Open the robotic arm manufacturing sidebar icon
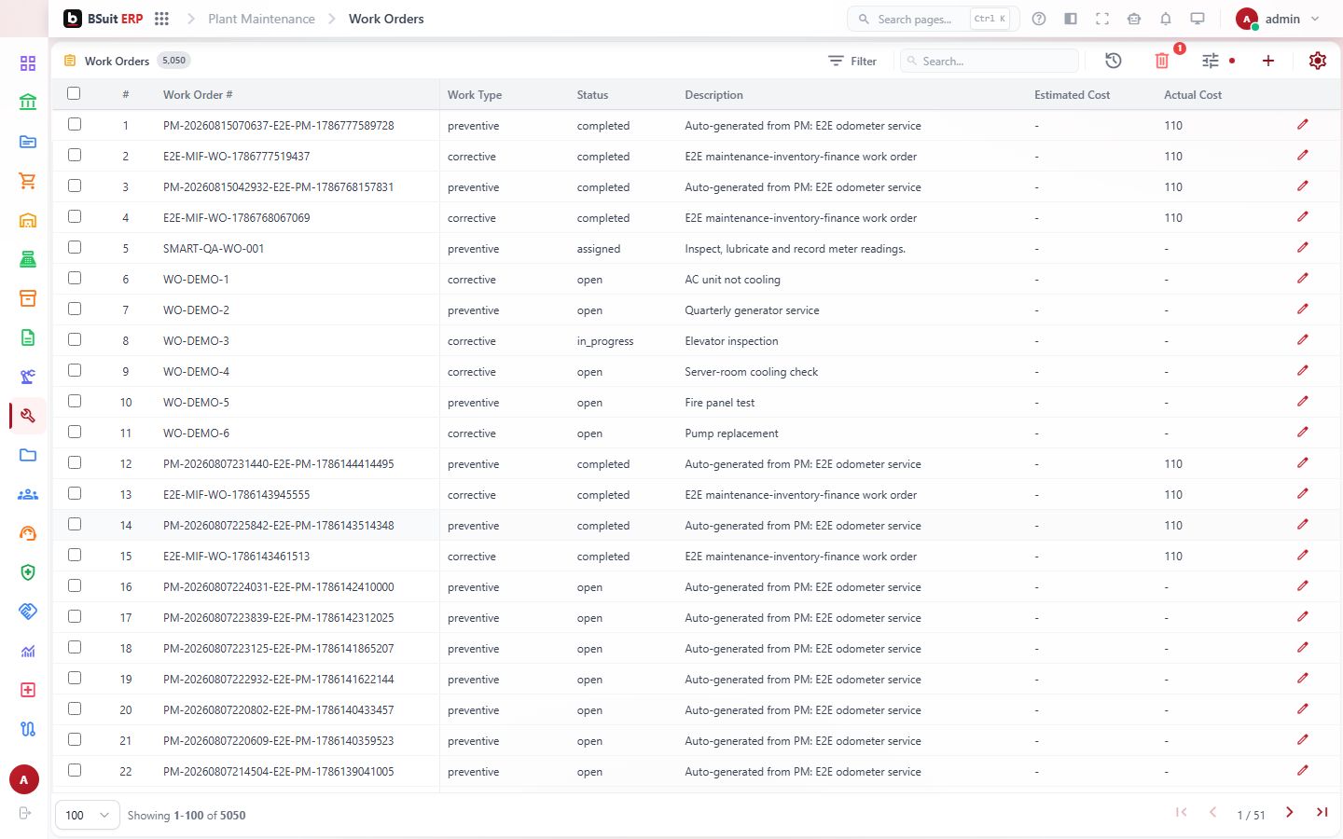1343x839 pixels. point(28,377)
